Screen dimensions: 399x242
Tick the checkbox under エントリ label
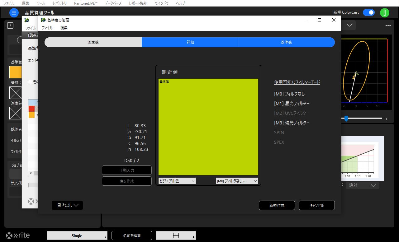(x=30, y=82)
